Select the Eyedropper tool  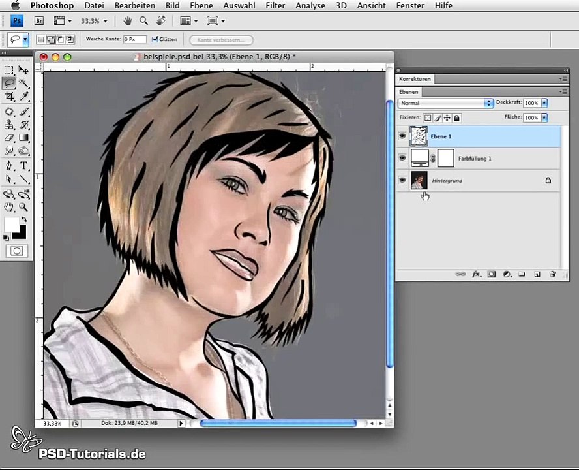click(23, 97)
